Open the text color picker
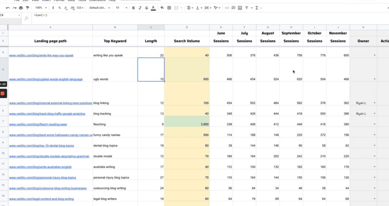The image size is (389, 206). coord(153,8)
